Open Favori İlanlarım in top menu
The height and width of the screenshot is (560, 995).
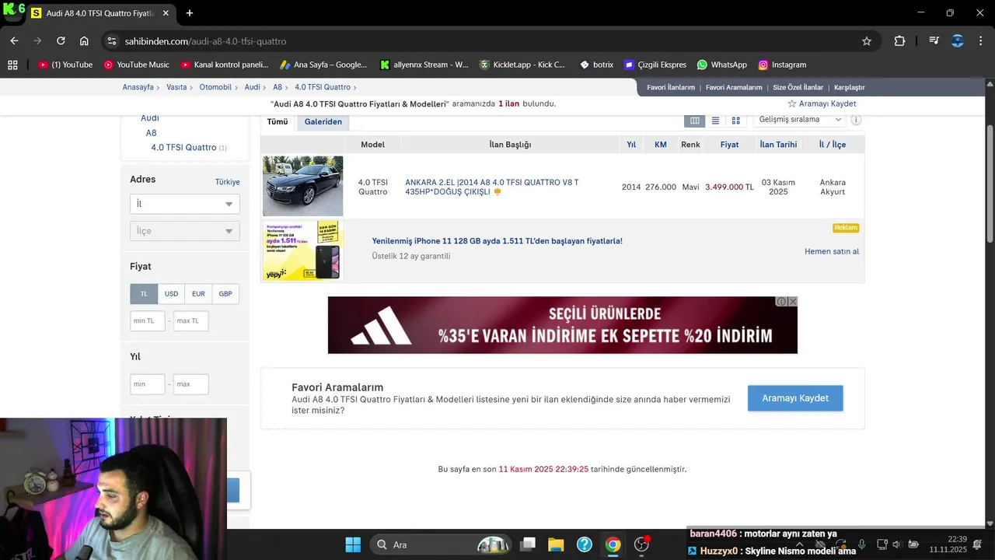point(671,87)
